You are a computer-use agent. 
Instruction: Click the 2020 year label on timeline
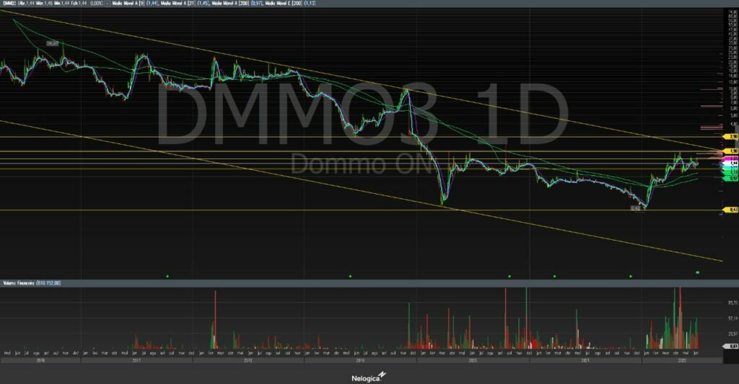[473, 358]
